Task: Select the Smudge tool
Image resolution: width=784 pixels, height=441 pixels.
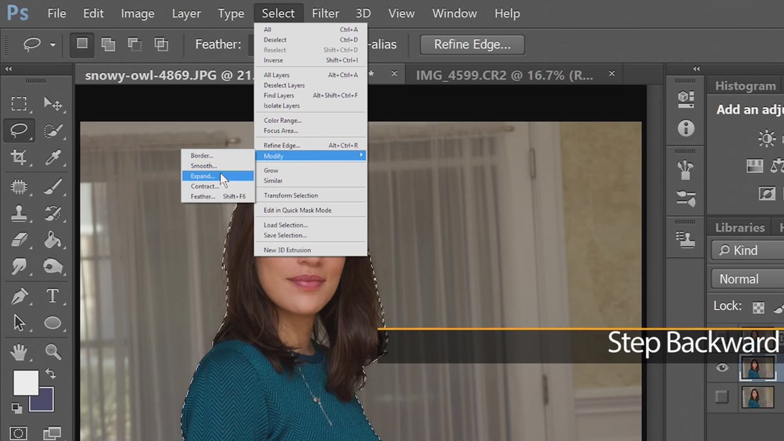Action: (19, 267)
